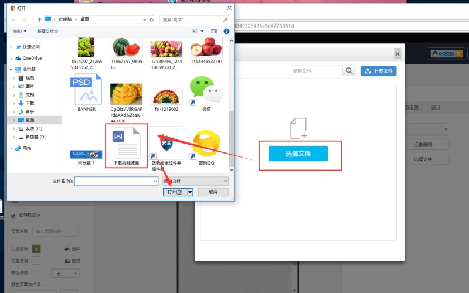469x293 pixels.
Task: Close the web file dialog with the X
Action: tap(397, 54)
